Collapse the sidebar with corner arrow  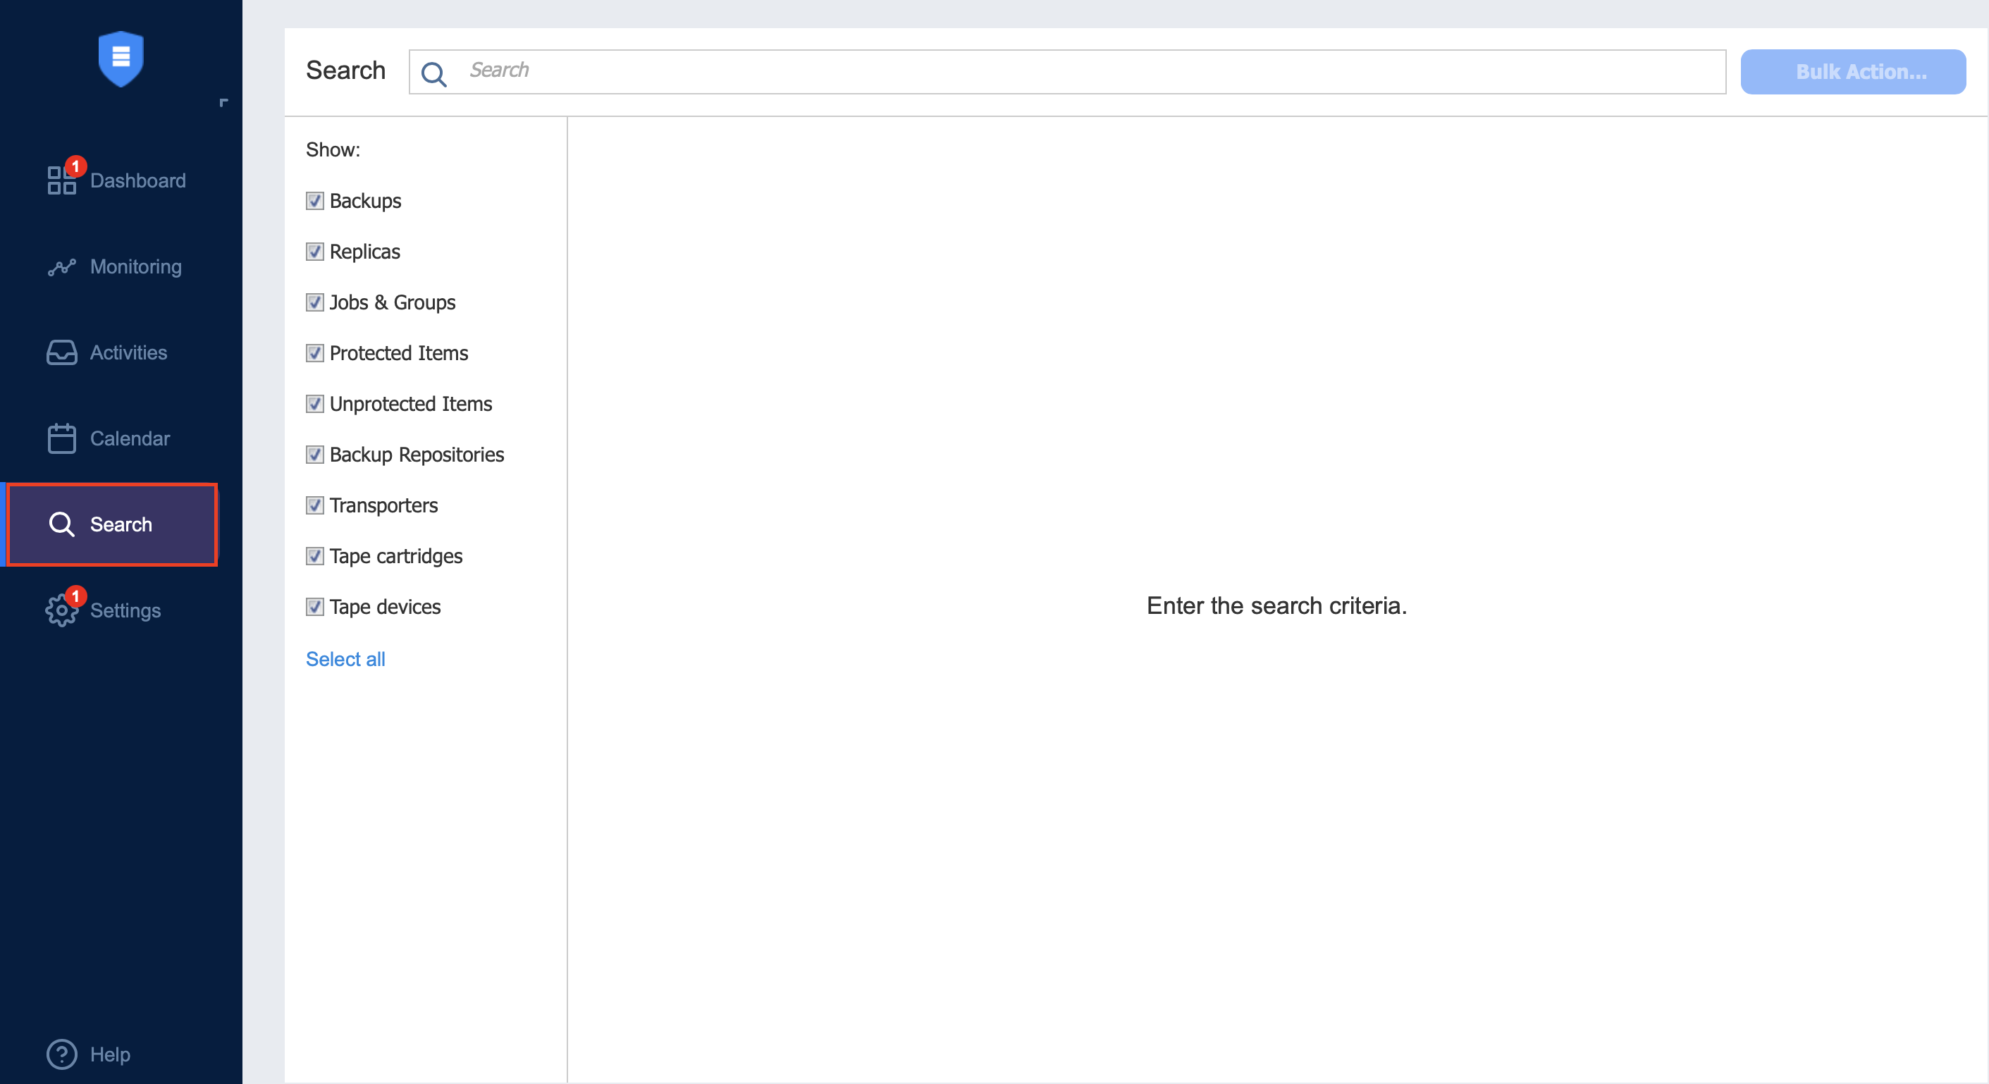tap(223, 103)
